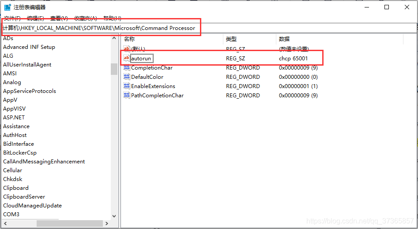Open the 文件(F) menu

pyautogui.click(x=12, y=18)
